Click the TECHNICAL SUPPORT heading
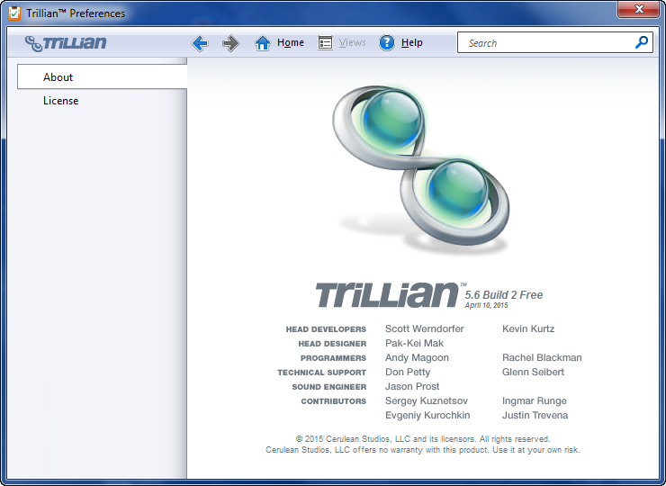Viewport: 666px width, 486px height. pyautogui.click(x=321, y=373)
